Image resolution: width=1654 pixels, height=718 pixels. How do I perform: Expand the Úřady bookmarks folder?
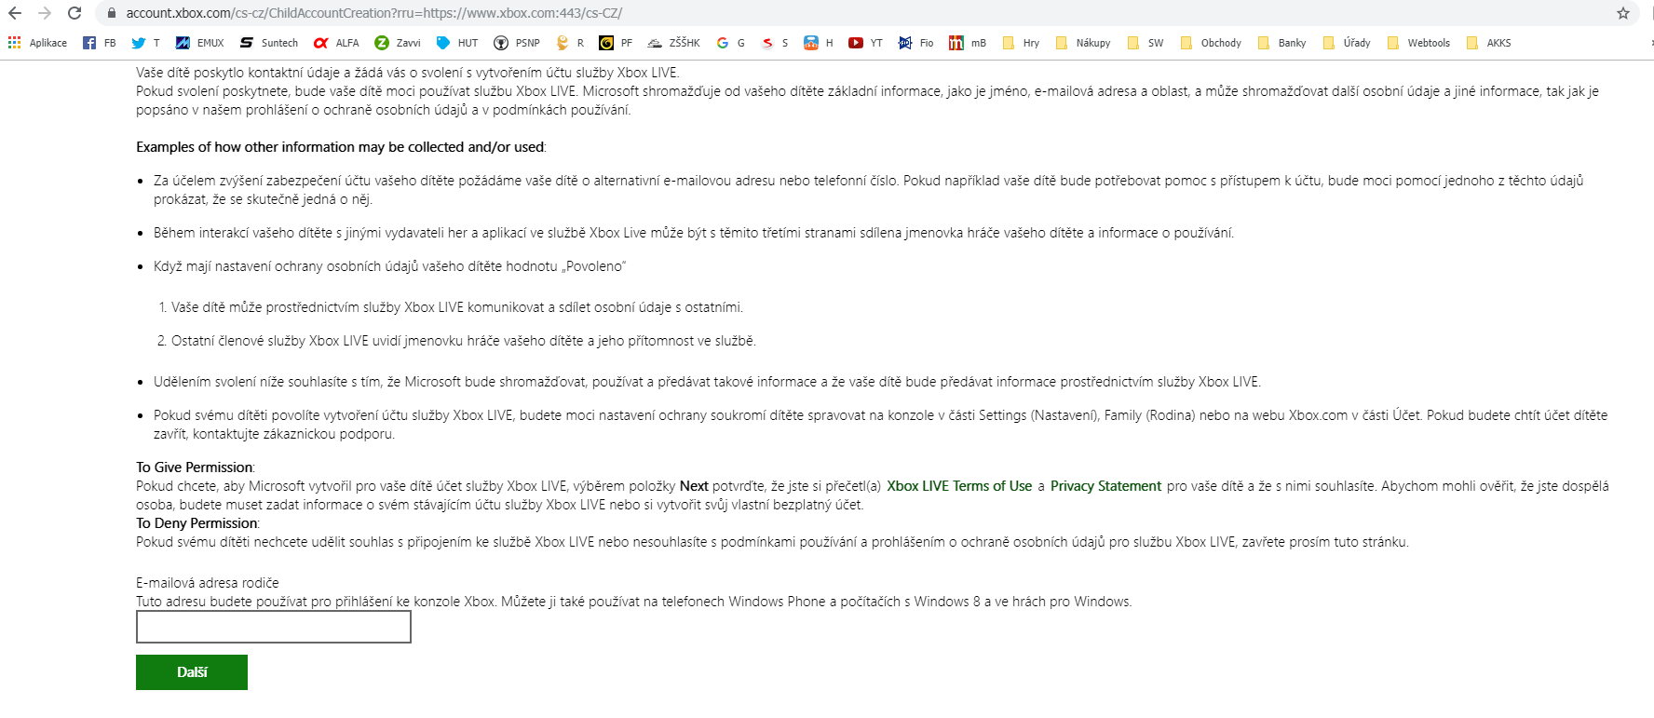pyautogui.click(x=1347, y=43)
